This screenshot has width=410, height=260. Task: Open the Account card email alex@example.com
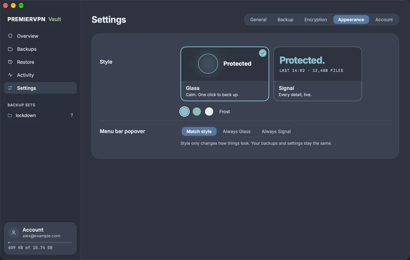(41, 236)
